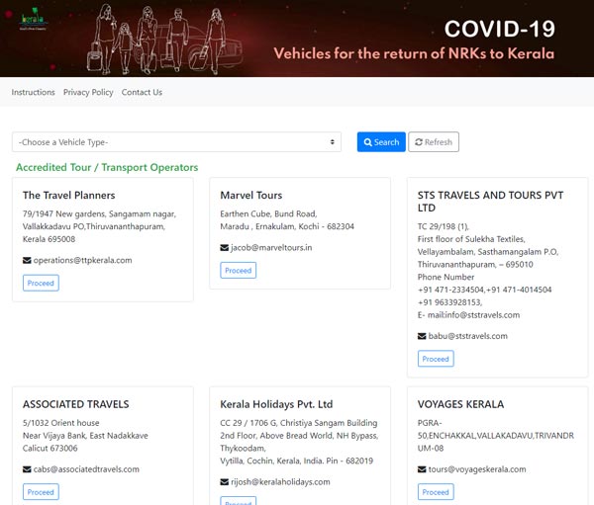The width and height of the screenshot is (594, 505).
Task: Click Proceed for Marvel Tours
Action: tap(238, 271)
